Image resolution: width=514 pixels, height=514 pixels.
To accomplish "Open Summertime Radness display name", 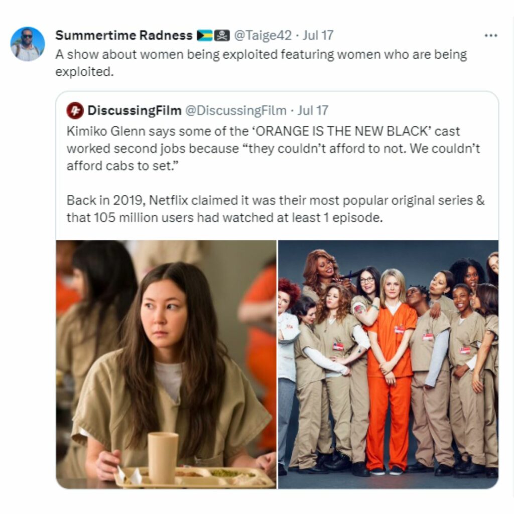I will 124,36.
